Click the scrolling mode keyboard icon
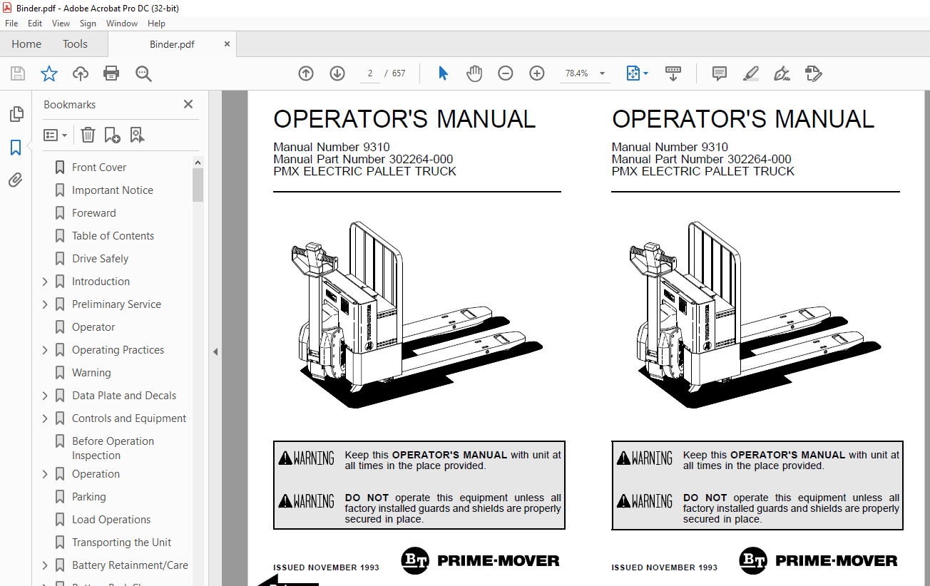 (673, 73)
